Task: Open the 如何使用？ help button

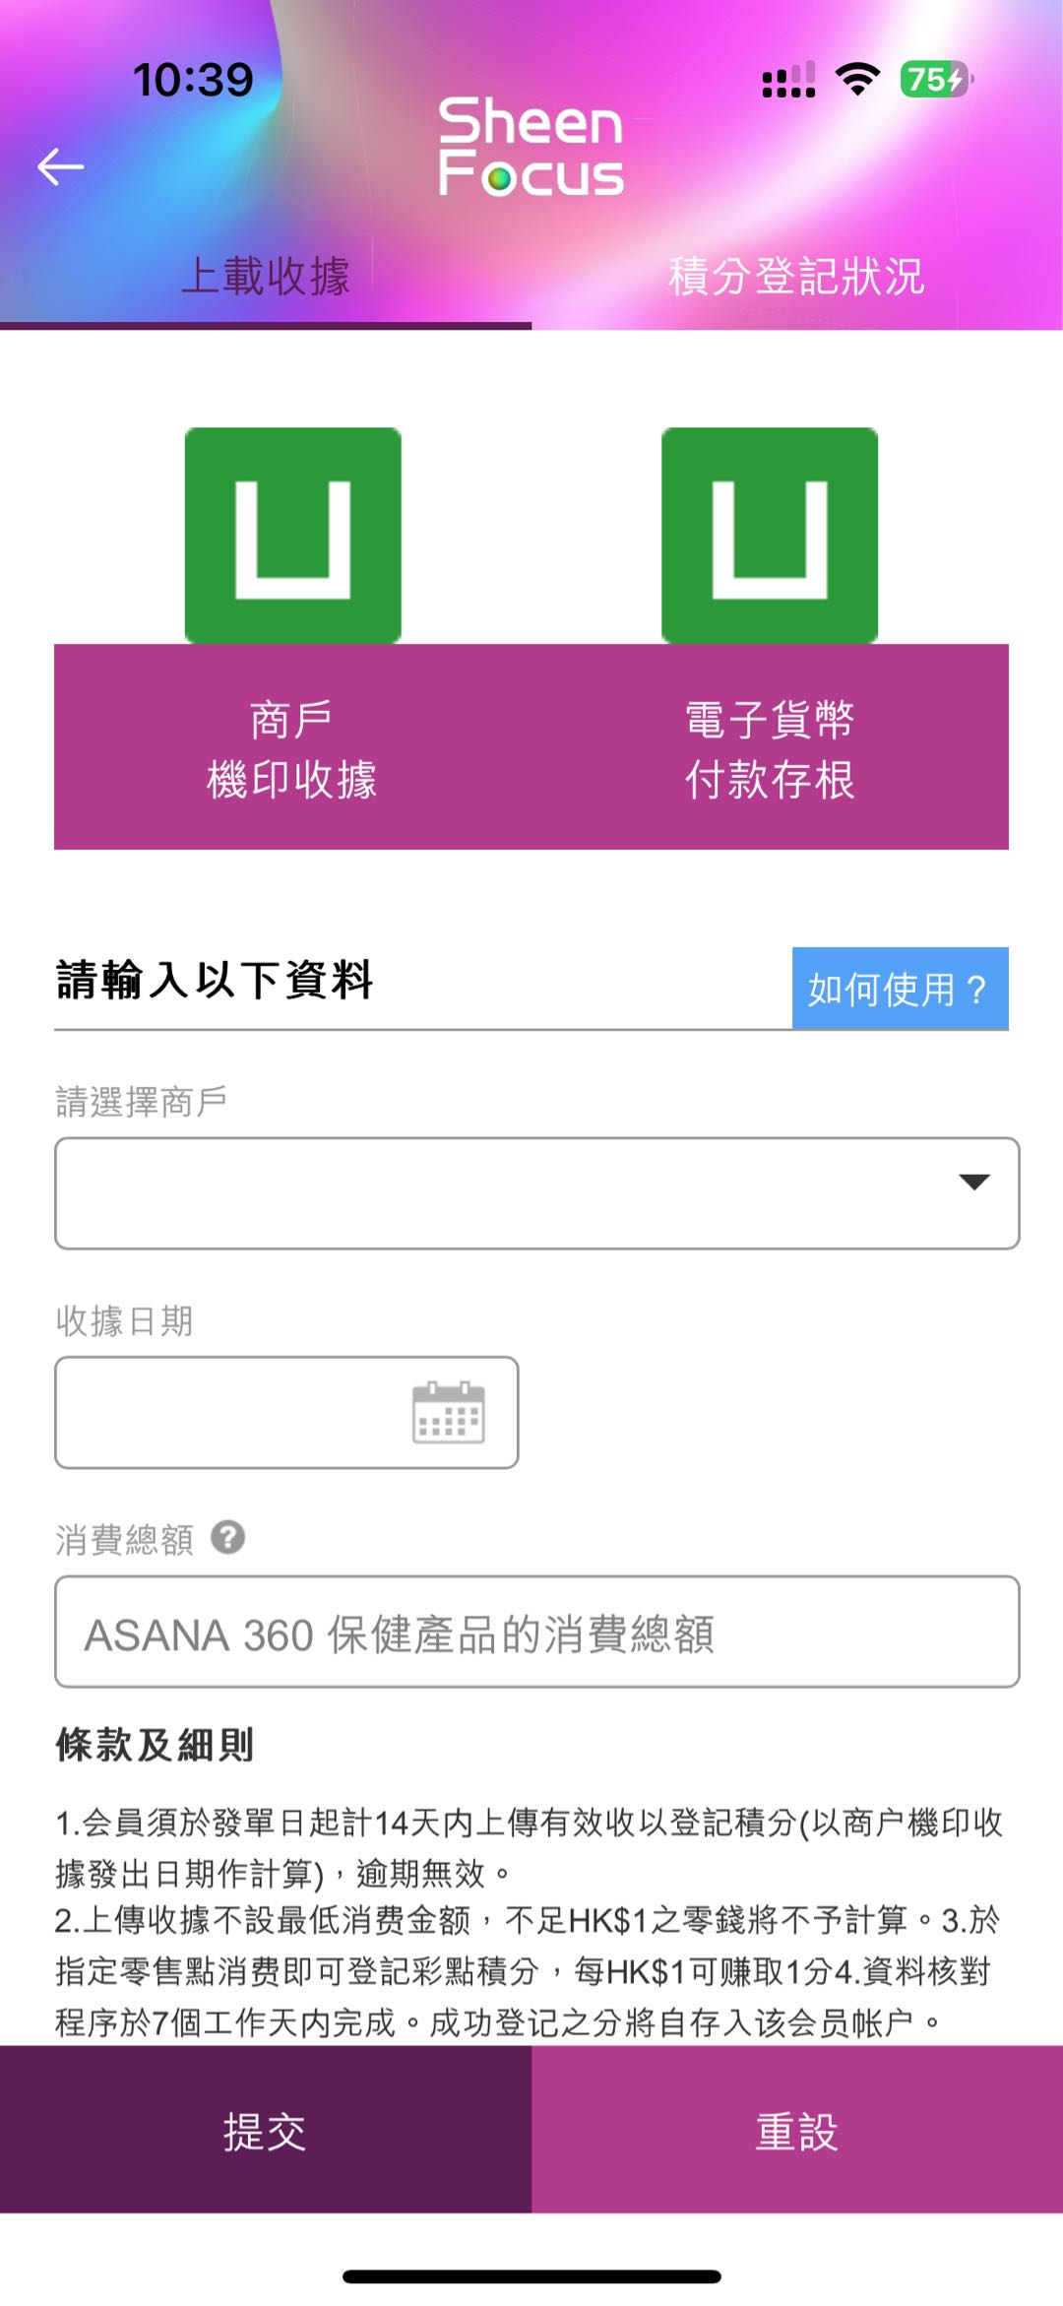Action: (x=900, y=989)
